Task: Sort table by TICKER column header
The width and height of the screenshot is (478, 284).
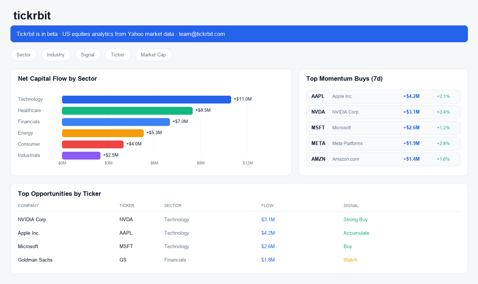Action: coord(127,206)
